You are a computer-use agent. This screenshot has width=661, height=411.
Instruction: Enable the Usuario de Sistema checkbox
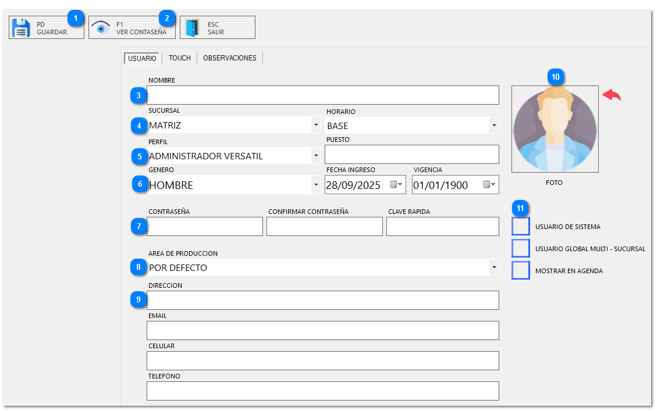coord(520,227)
